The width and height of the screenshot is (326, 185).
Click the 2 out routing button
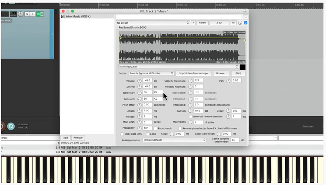[x=219, y=23]
